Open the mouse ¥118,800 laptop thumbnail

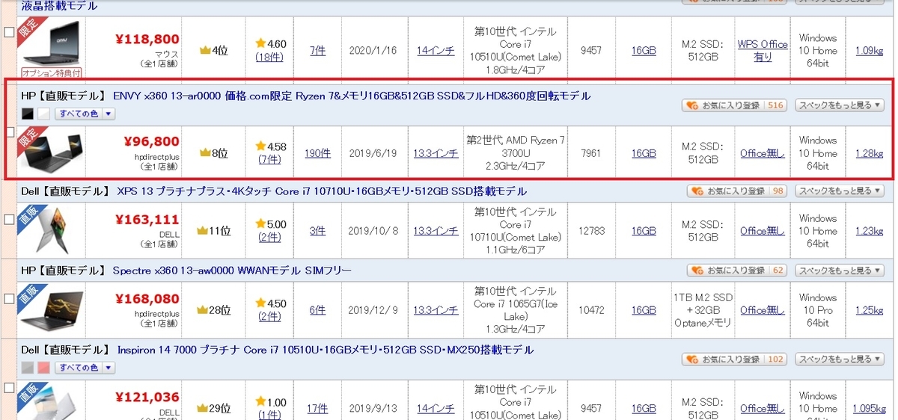click(51, 43)
